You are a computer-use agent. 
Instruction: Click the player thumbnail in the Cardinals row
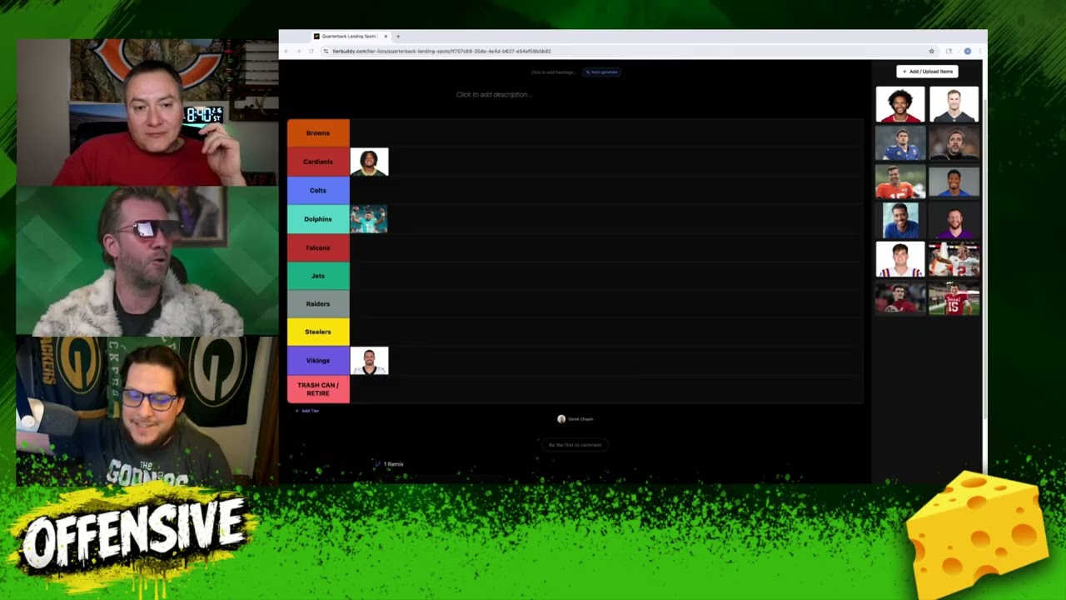[x=369, y=162]
